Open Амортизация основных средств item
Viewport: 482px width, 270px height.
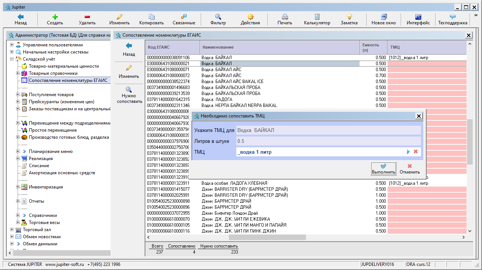pos(62,173)
